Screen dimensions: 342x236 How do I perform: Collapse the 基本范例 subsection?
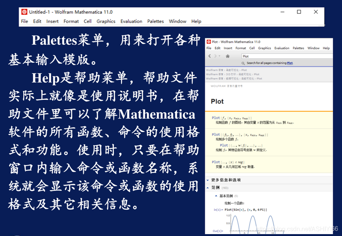pyautogui.click(x=226, y=196)
